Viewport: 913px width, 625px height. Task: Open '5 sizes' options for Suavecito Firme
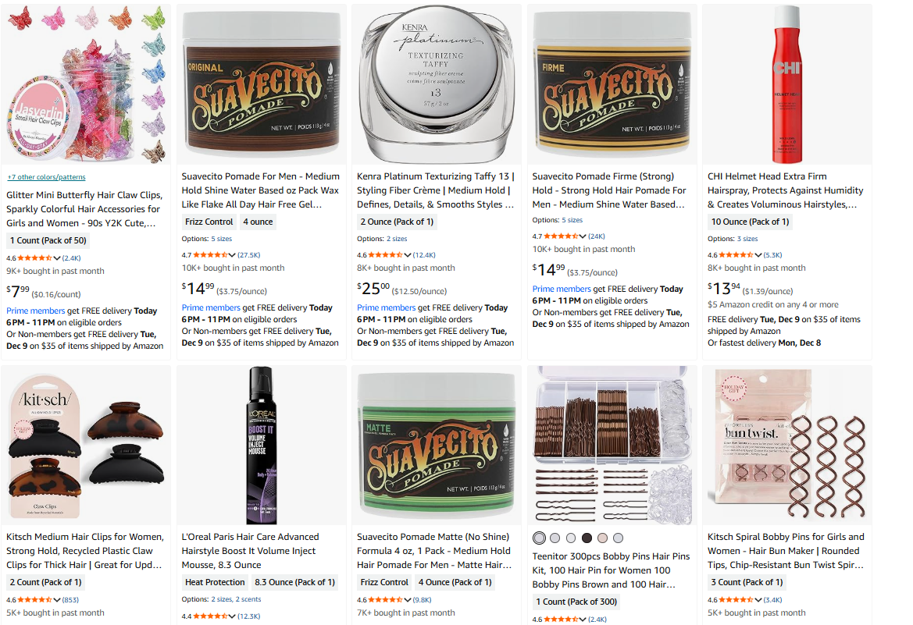pos(572,220)
